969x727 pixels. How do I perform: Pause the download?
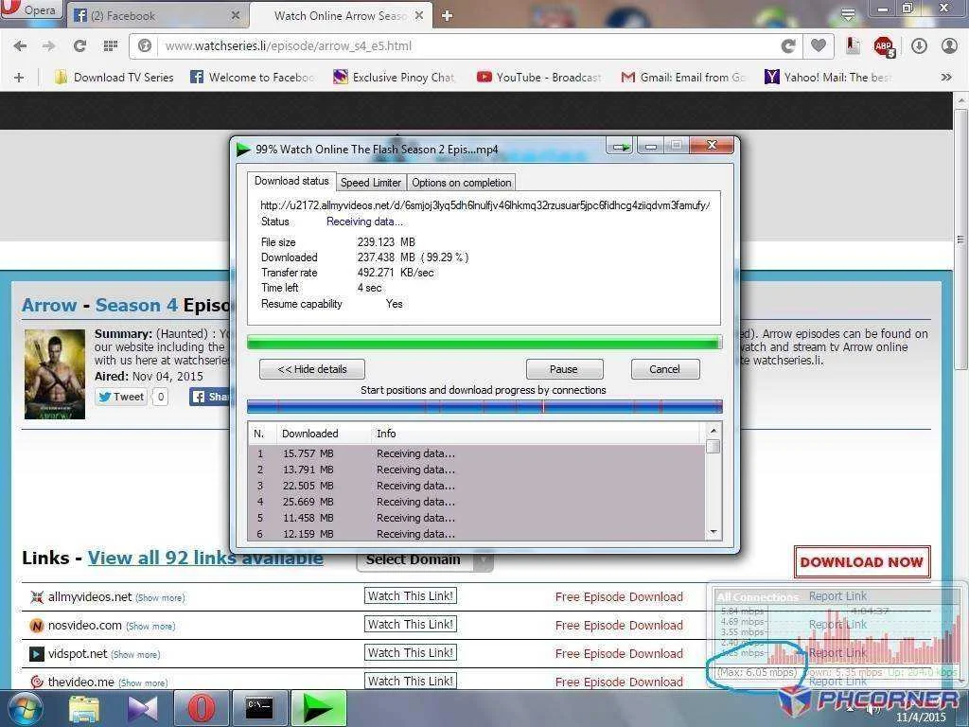[564, 369]
